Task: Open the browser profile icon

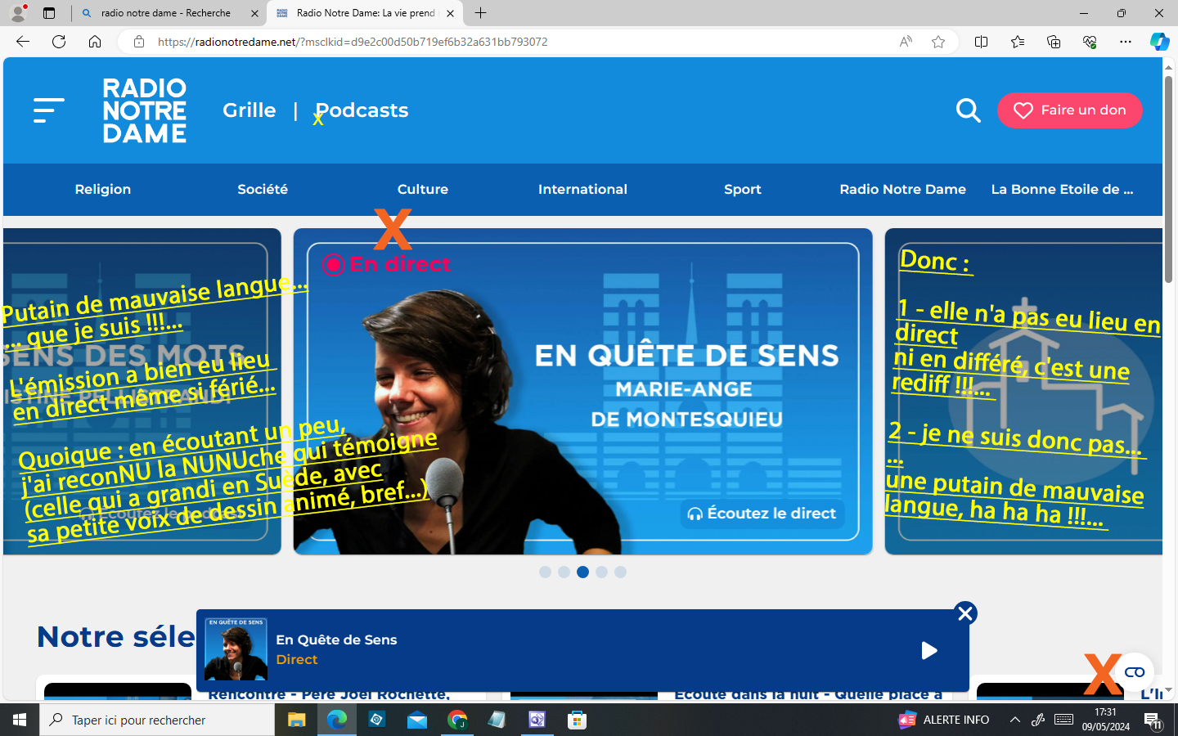Action: click(x=17, y=13)
